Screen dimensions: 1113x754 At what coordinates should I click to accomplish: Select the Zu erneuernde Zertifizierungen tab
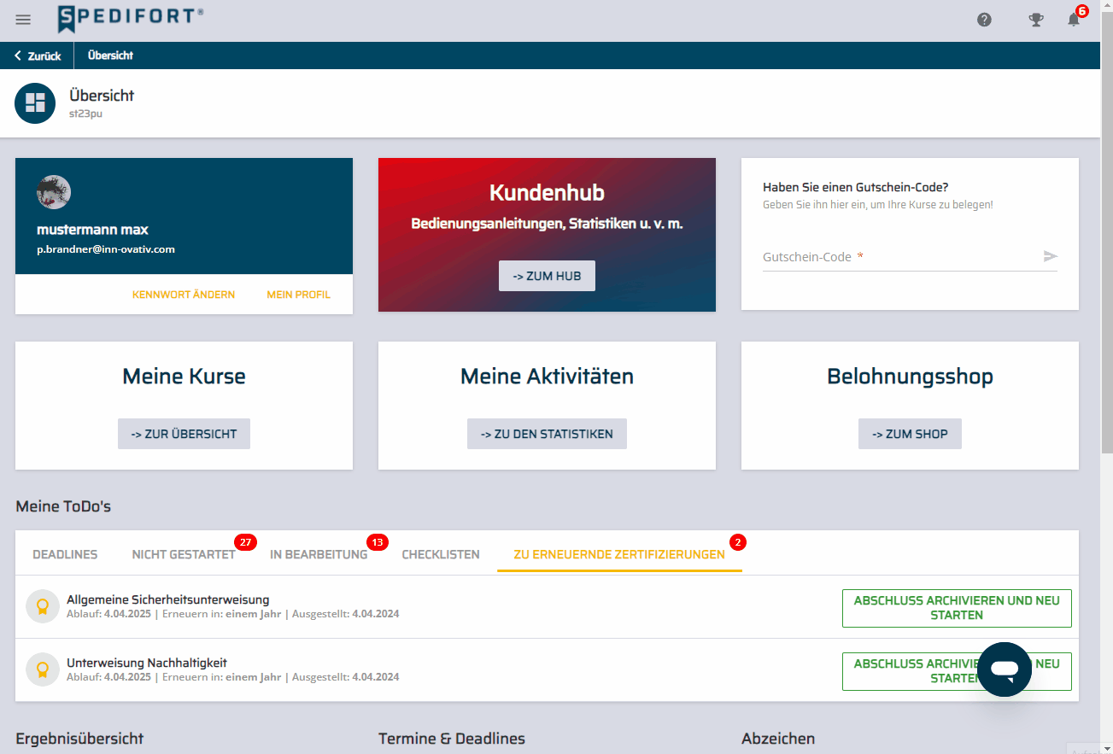[x=619, y=554]
